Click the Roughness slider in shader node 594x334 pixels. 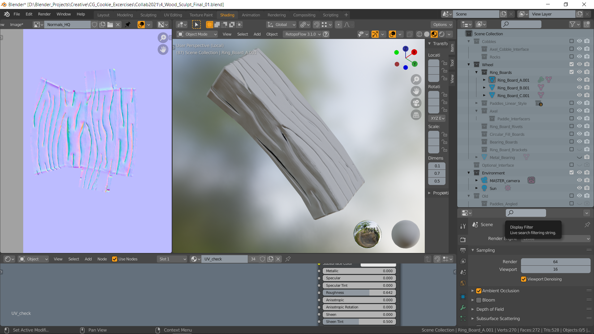click(359, 293)
